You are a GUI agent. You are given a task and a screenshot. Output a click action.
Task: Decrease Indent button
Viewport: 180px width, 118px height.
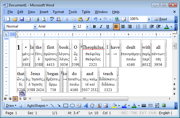coord(152,27)
